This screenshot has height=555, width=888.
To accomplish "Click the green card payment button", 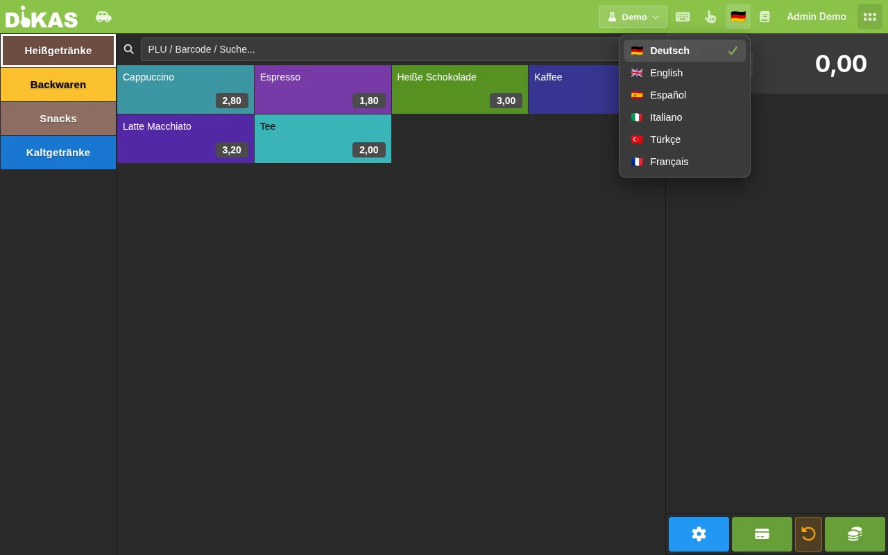I will pyautogui.click(x=762, y=534).
